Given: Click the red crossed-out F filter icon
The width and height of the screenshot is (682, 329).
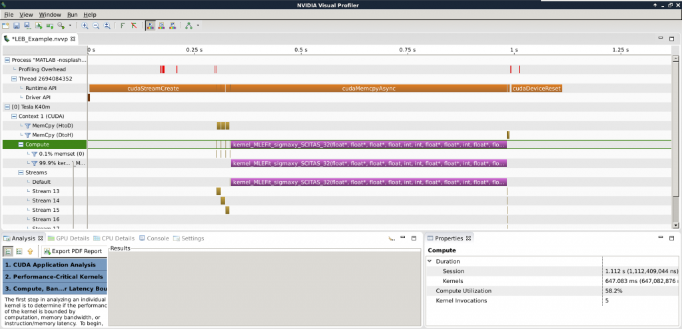Looking at the screenshot, I should tap(134, 25).
